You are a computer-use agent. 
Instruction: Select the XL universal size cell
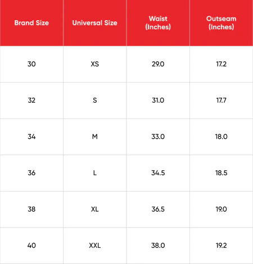95,209
